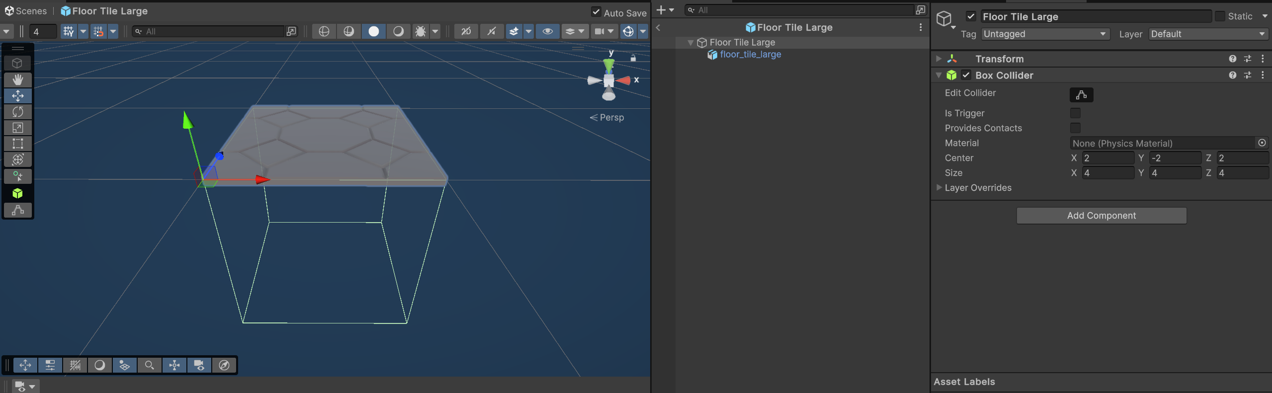The height and width of the screenshot is (393, 1272).
Task: Open the debug draw mode dropdown arrow
Action: click(x=435, y=31)
